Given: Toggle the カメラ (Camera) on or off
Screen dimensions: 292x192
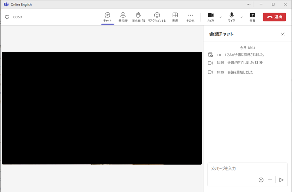Looking at the screenshot, I should (210, 17).
